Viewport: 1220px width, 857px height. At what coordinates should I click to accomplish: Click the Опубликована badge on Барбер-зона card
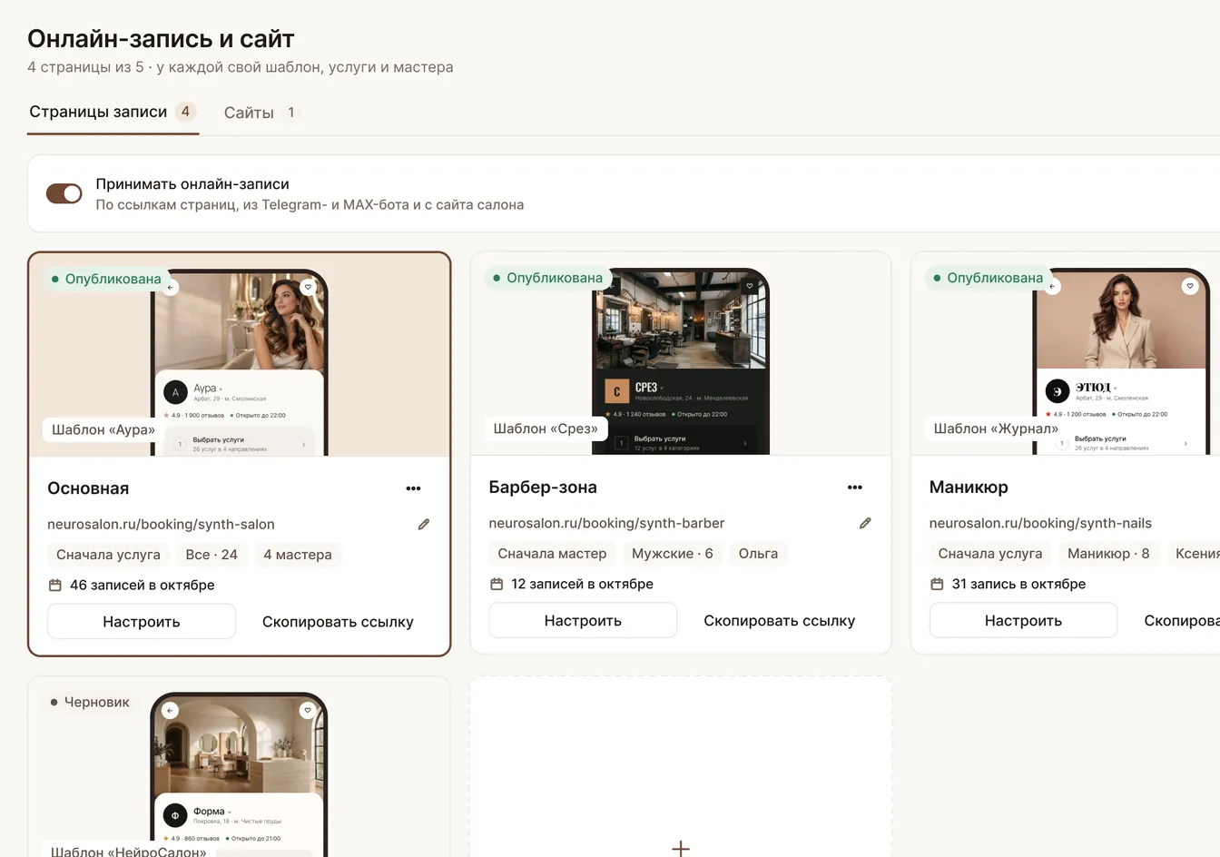(546, 278)
